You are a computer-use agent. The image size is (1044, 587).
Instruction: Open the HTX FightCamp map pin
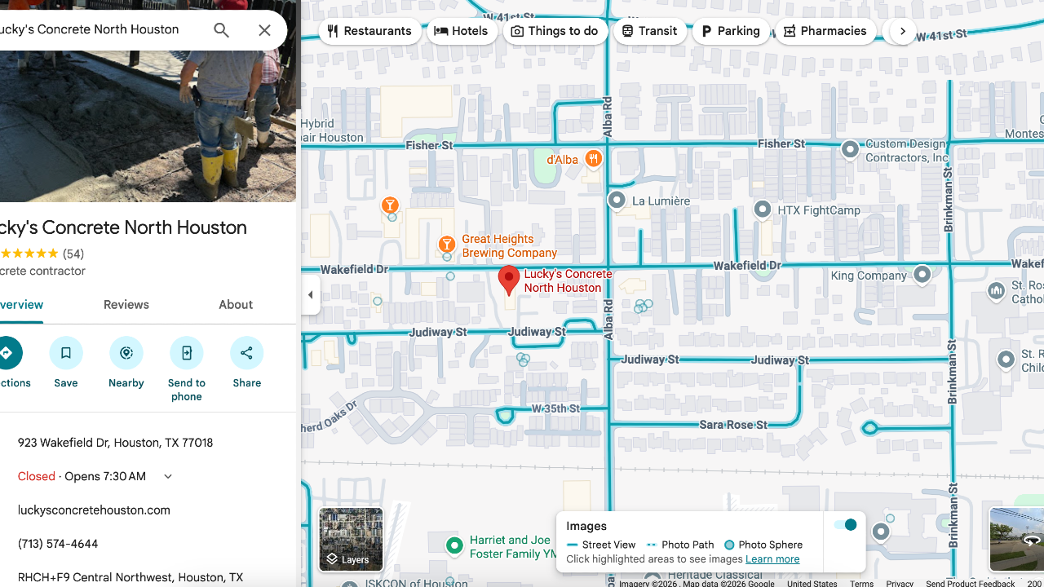tap(763, 210)
